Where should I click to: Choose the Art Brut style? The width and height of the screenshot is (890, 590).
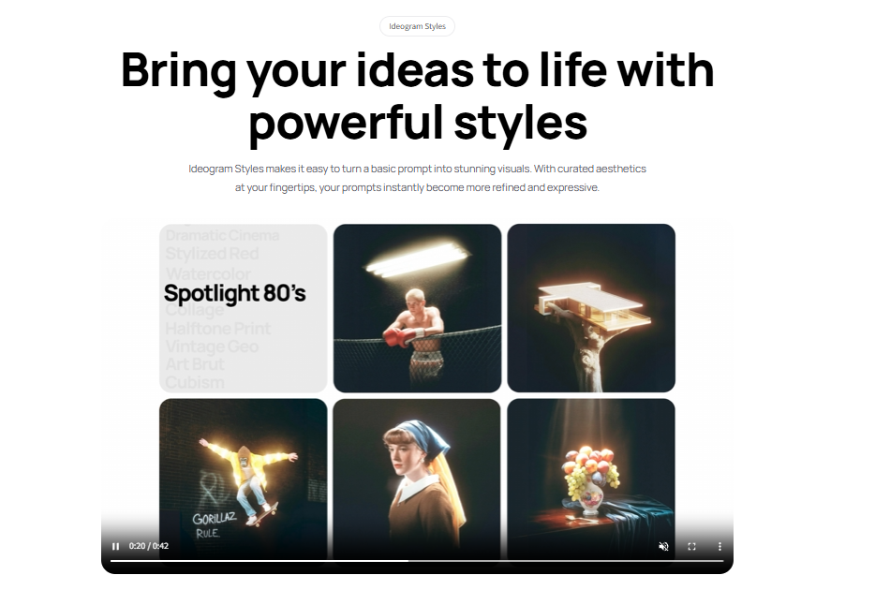(195, 364)
